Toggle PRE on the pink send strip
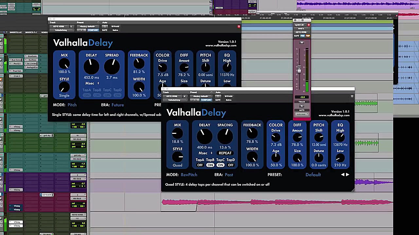The height and width of the screenshot is (235, 419). (302, 36)
